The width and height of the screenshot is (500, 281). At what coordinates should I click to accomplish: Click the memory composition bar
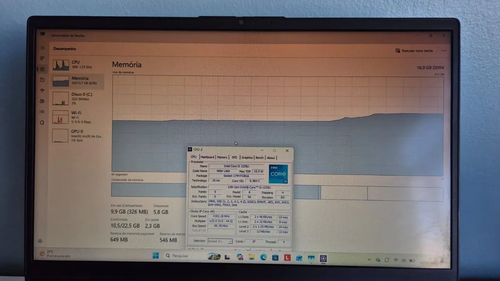pyautogui.click(x=277, y=192)
